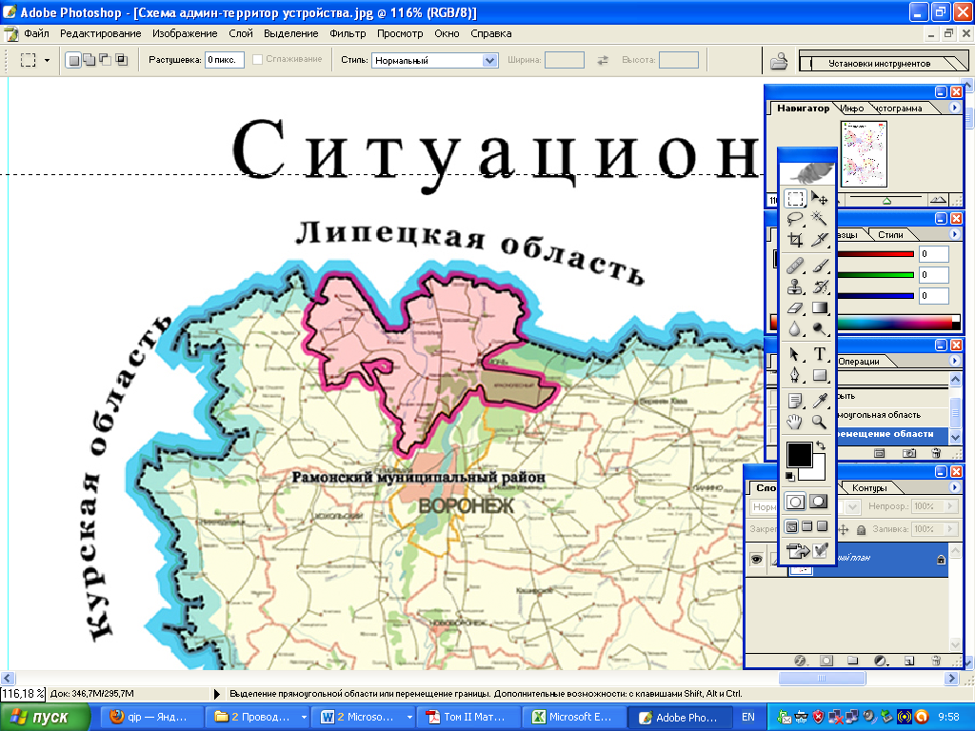Select the Hand tool
975x731 pixels.
point(795,422)
